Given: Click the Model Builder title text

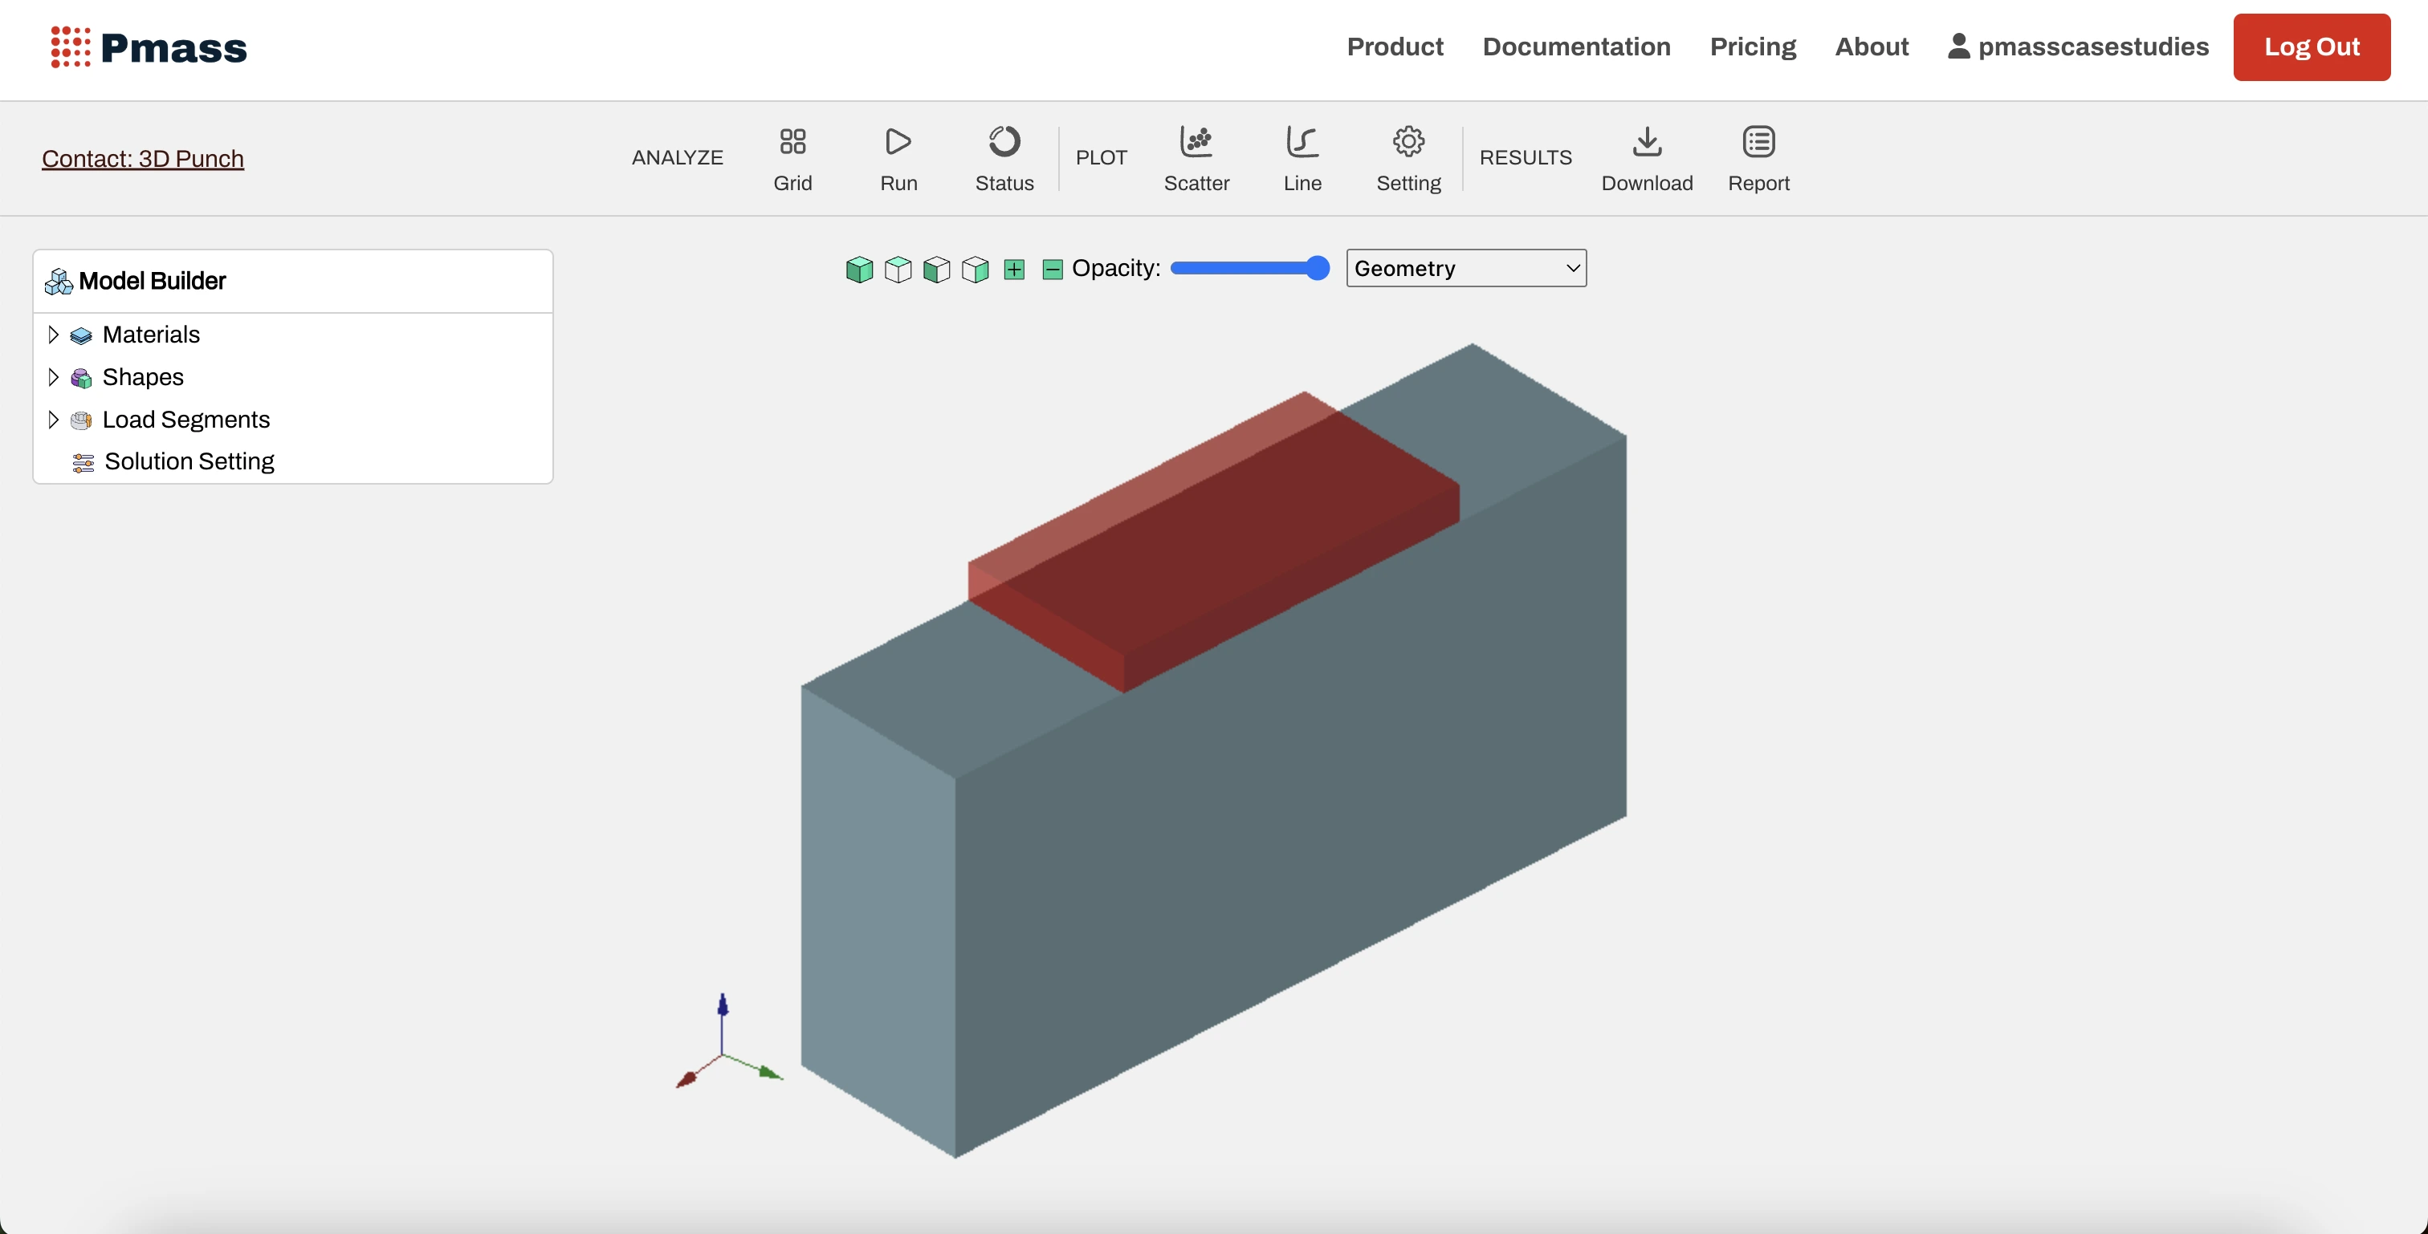Looking at the screenshot, I should [152, 281].
